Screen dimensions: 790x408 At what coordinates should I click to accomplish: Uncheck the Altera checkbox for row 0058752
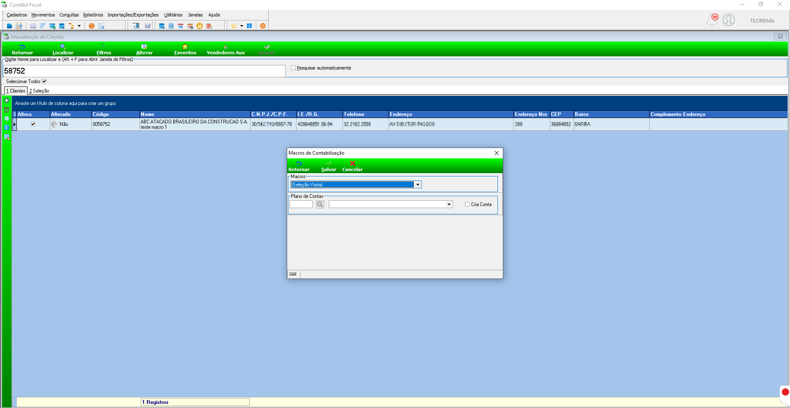click(x=33, y=124)
